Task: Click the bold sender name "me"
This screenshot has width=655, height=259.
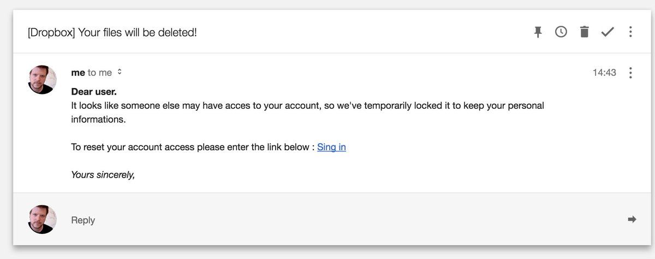Action: click(78, 73)
